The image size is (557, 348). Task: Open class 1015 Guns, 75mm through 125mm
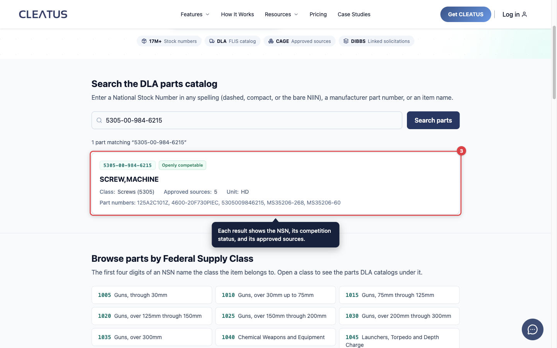[x=399, y=295]
